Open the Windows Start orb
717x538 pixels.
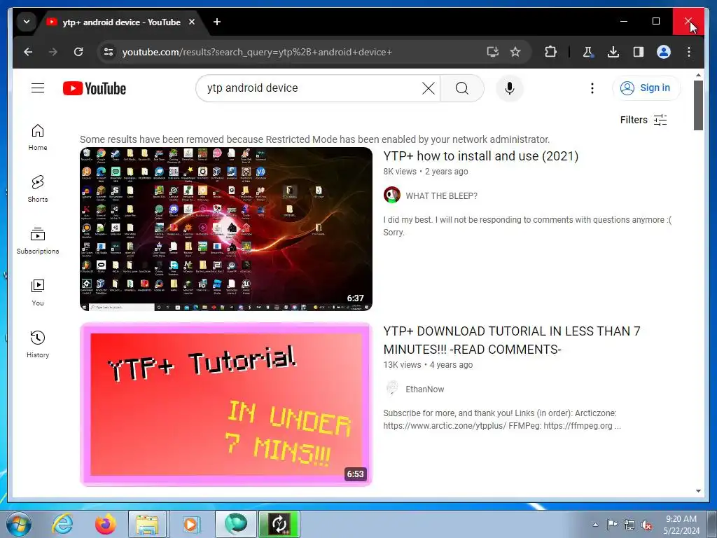click(x=18, y=524)
